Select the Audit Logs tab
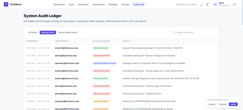 (x=139, y=5)
